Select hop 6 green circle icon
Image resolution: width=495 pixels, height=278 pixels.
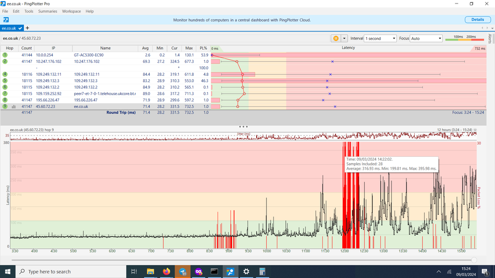pyautogui.click(x=5, y=87)
